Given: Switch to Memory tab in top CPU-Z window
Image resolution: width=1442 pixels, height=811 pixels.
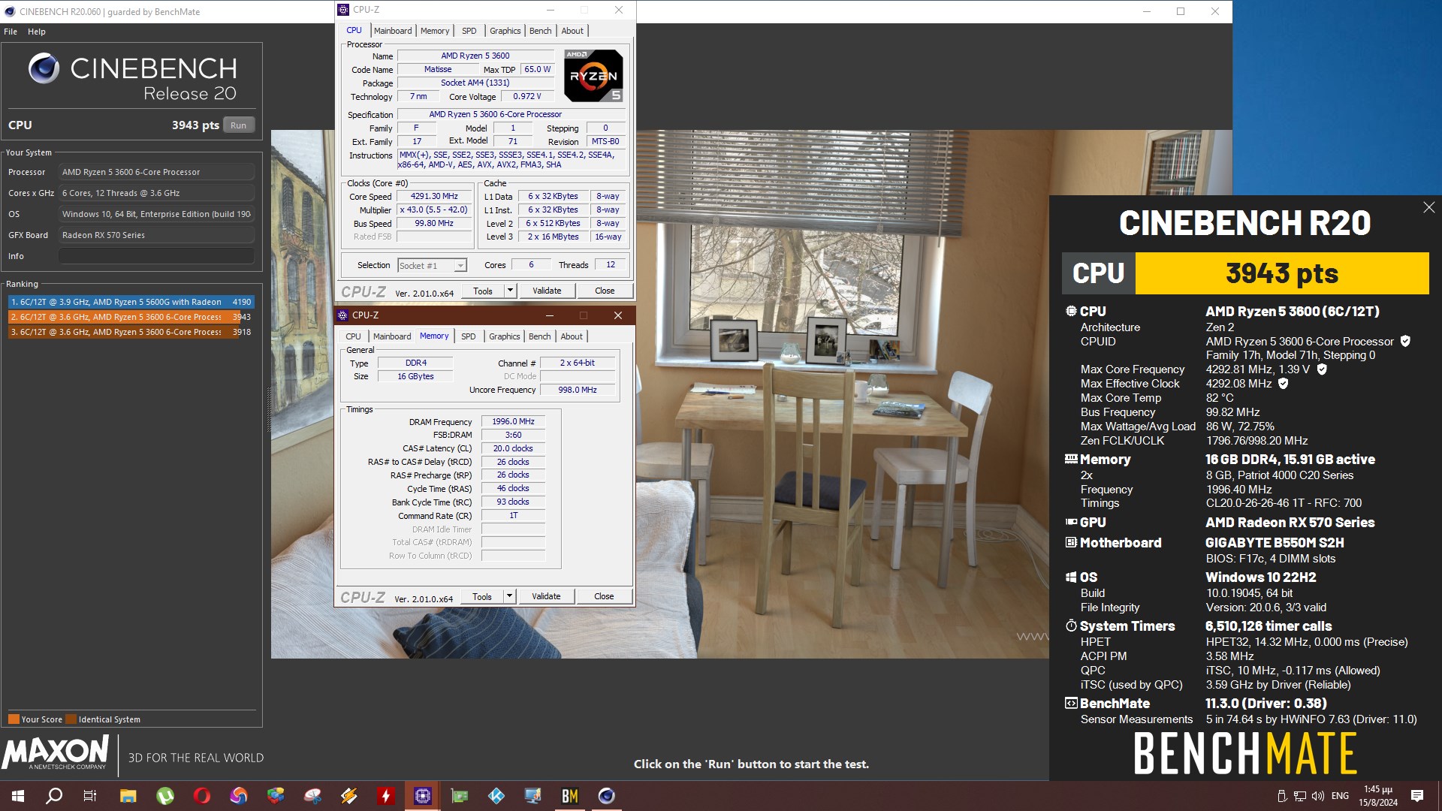Looking at the screenshot, I should point(435,31).
